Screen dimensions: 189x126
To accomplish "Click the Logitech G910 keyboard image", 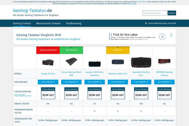I will click(x=94, y=63).
